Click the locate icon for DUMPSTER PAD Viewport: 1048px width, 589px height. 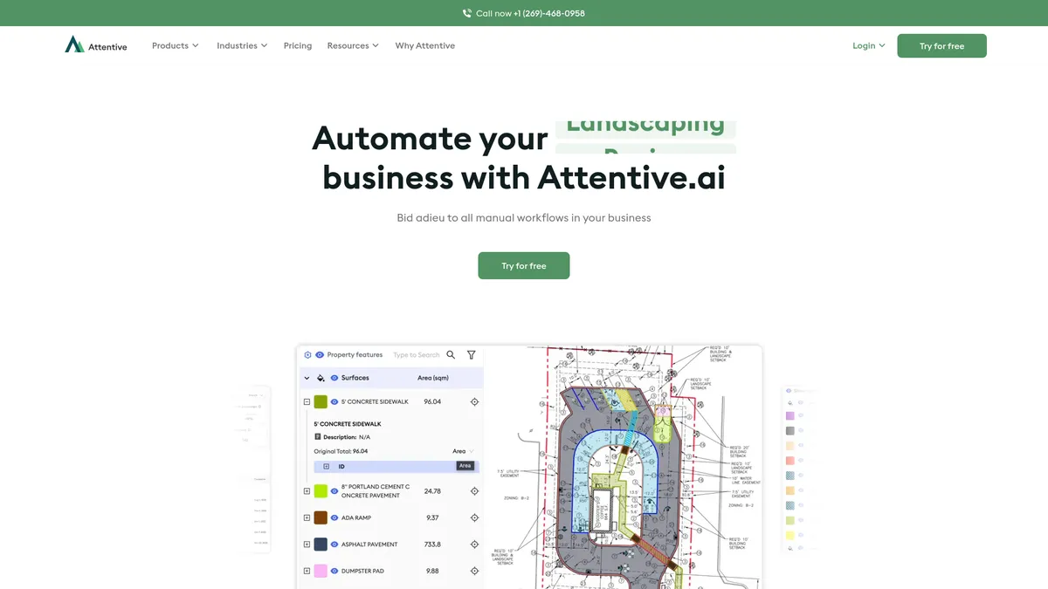pos(474,571)
